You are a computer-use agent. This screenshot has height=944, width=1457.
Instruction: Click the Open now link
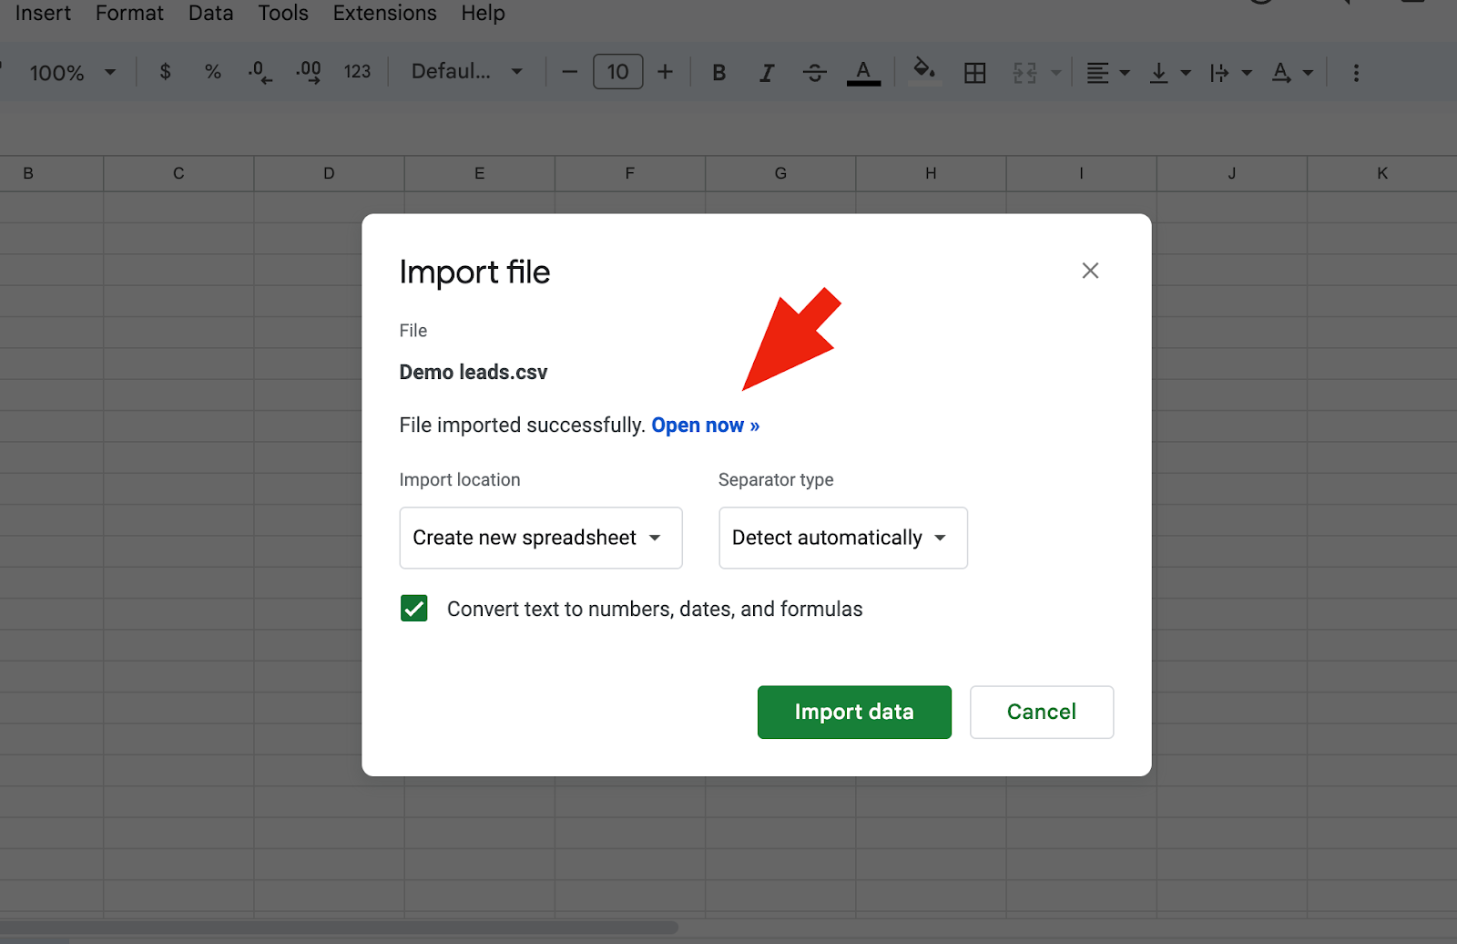pos(705,426)
